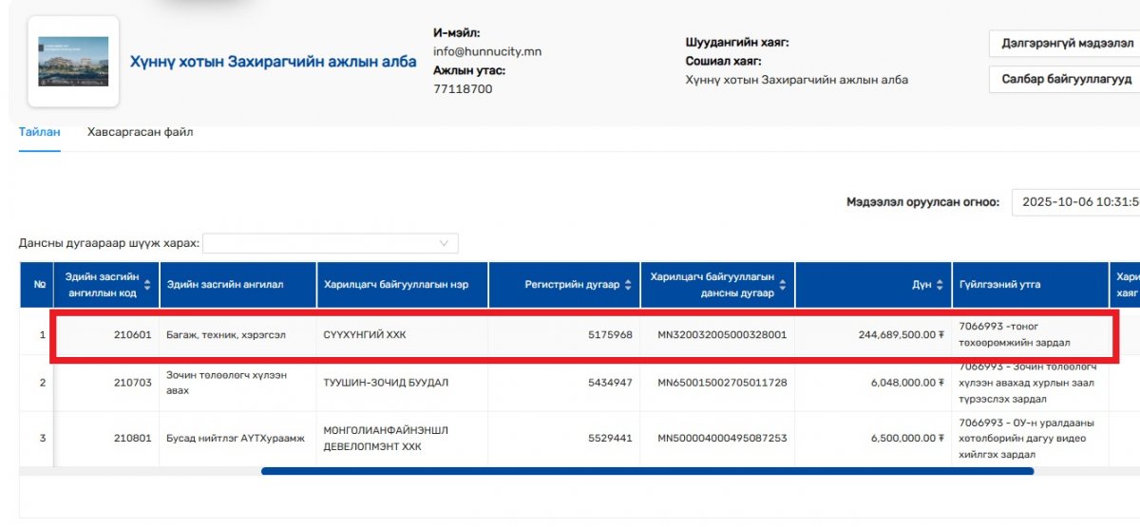
Task: Sort by Эдийн засгийн ангиллын код column arrows
Action: click(147, 285)
